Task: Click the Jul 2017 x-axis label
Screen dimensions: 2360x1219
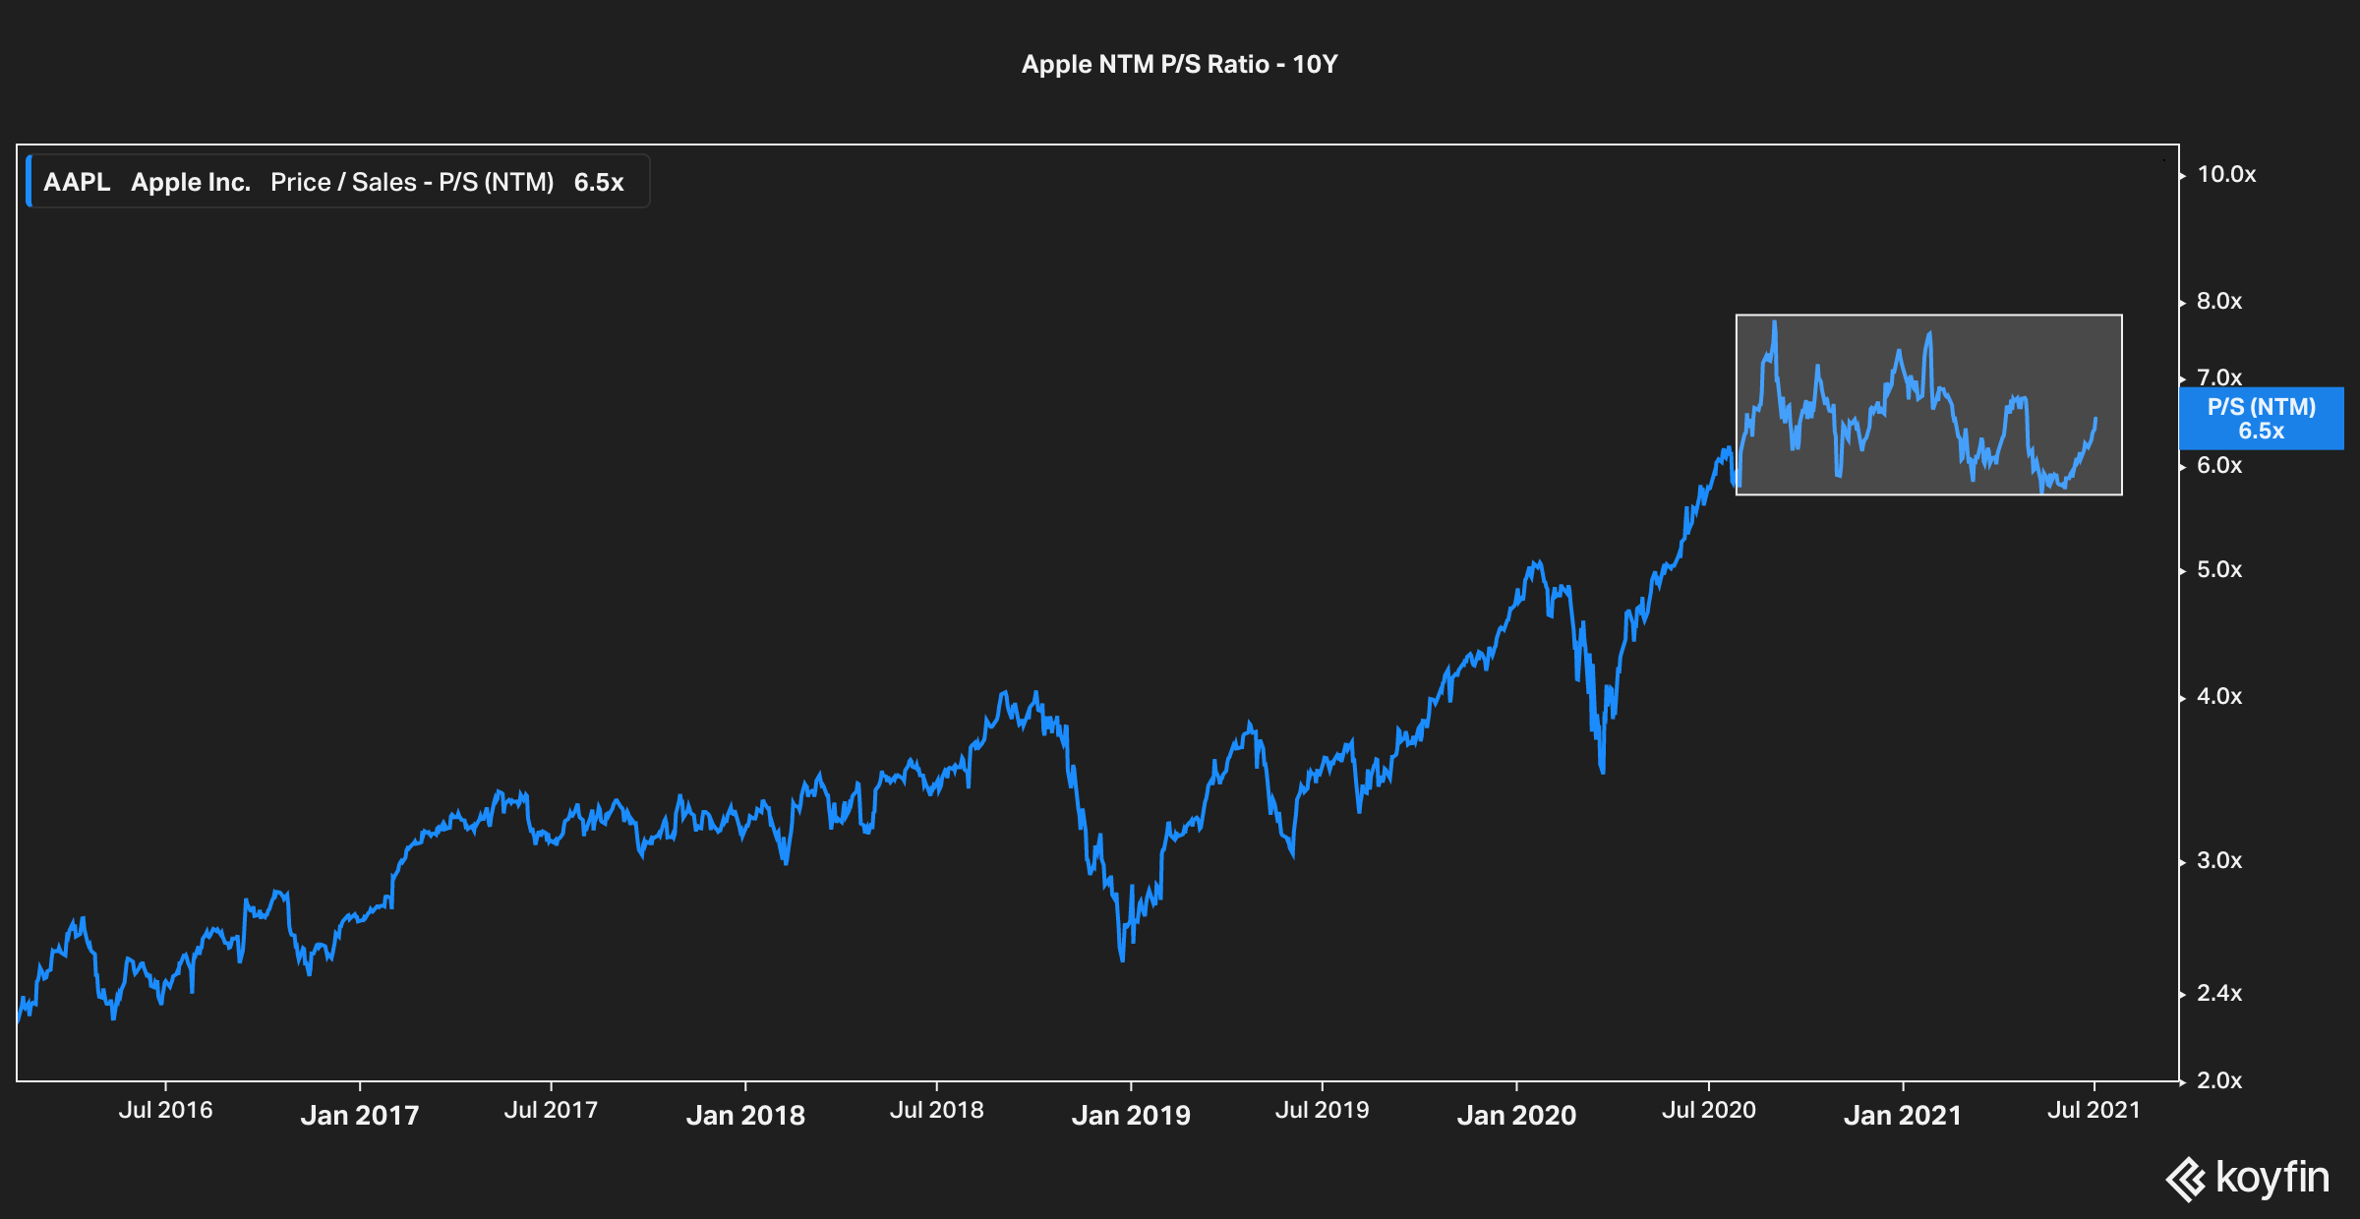Action: [x=551, y=1111]
